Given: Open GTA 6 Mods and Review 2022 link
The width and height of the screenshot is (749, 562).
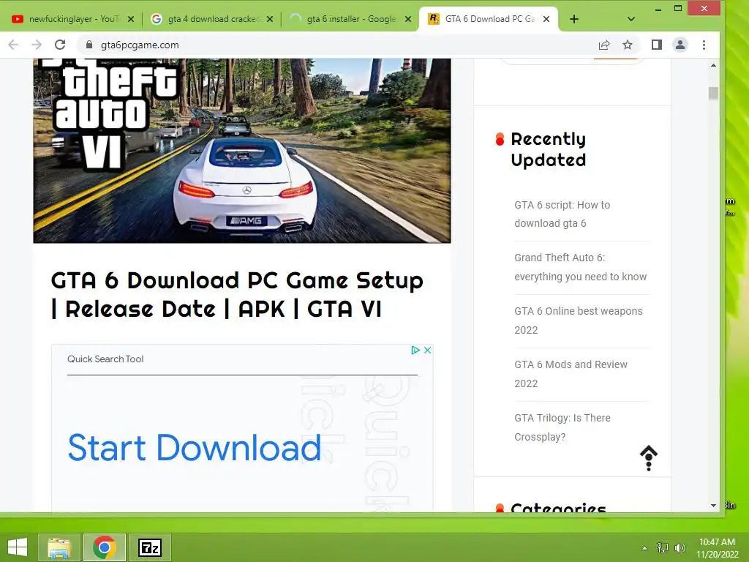Looking at the screenshot, I should (x=571, y=374).
